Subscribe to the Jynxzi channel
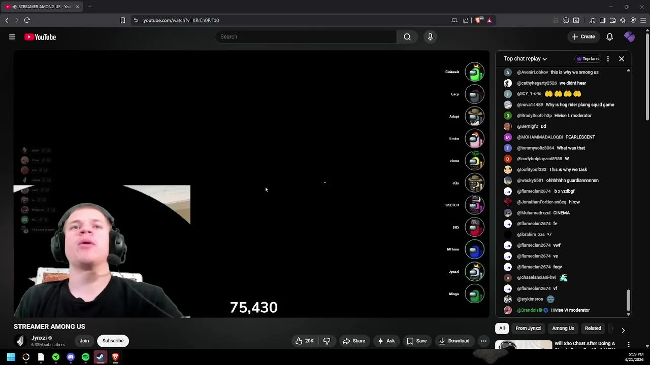The image size is (650, 365). [x=113, y=341]
